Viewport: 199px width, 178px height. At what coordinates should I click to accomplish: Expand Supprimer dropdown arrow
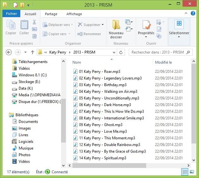tap(103, 24)
